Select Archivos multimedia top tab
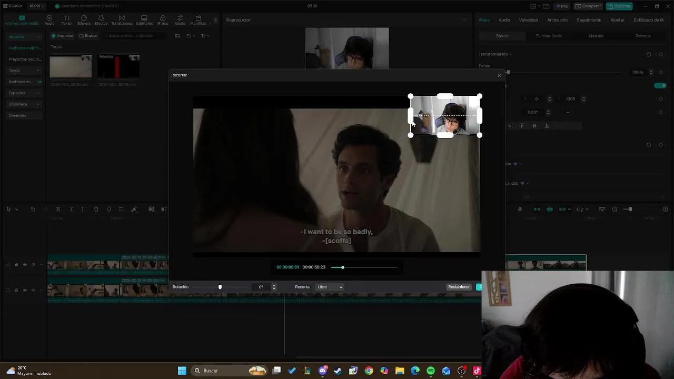This screenshot has height=379, width=674. click(x=22, y=20)
